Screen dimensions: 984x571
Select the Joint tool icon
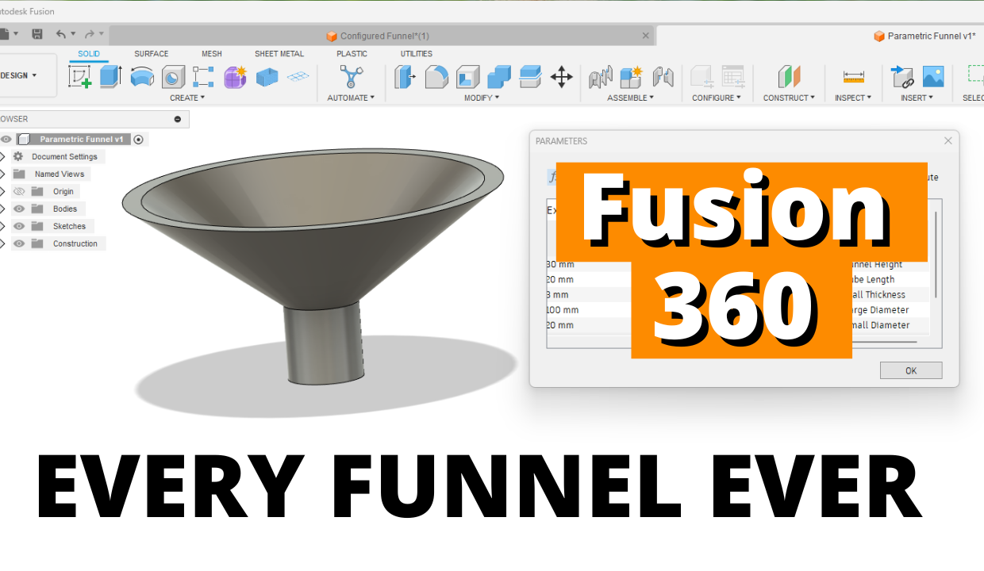(601, 77)
